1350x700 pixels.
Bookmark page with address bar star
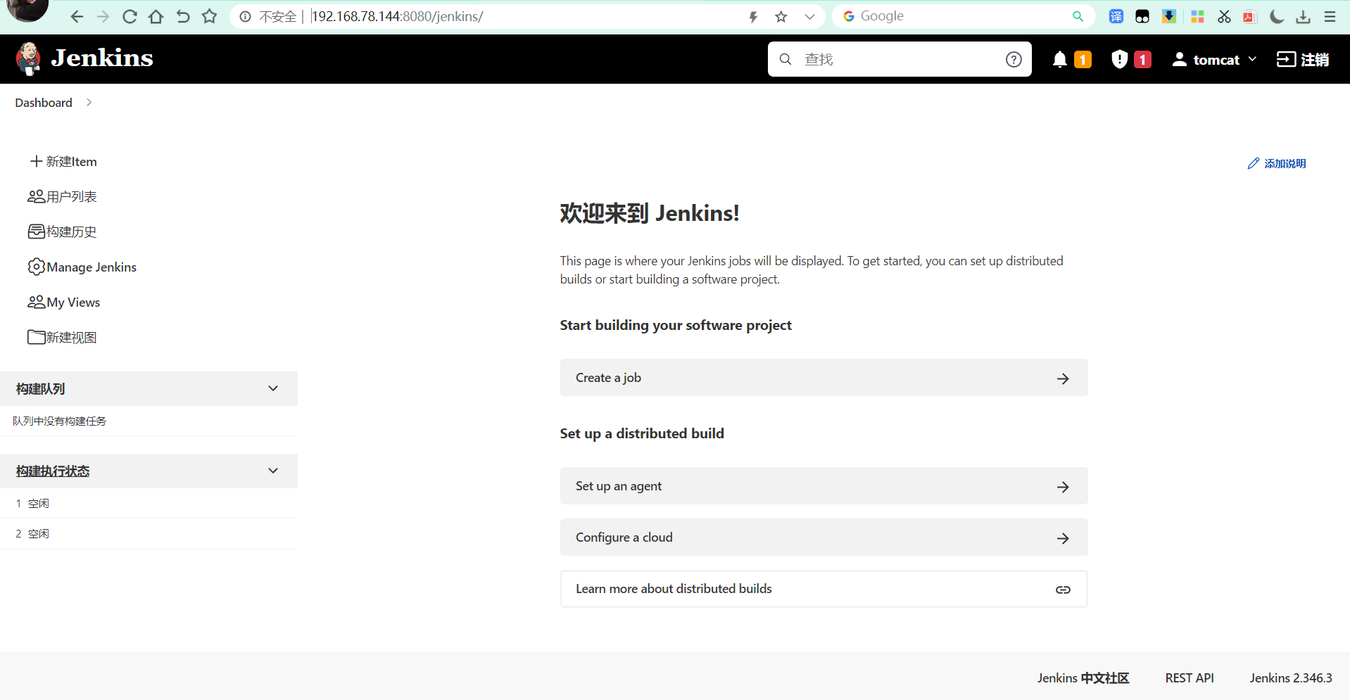(x=781, y=17)
